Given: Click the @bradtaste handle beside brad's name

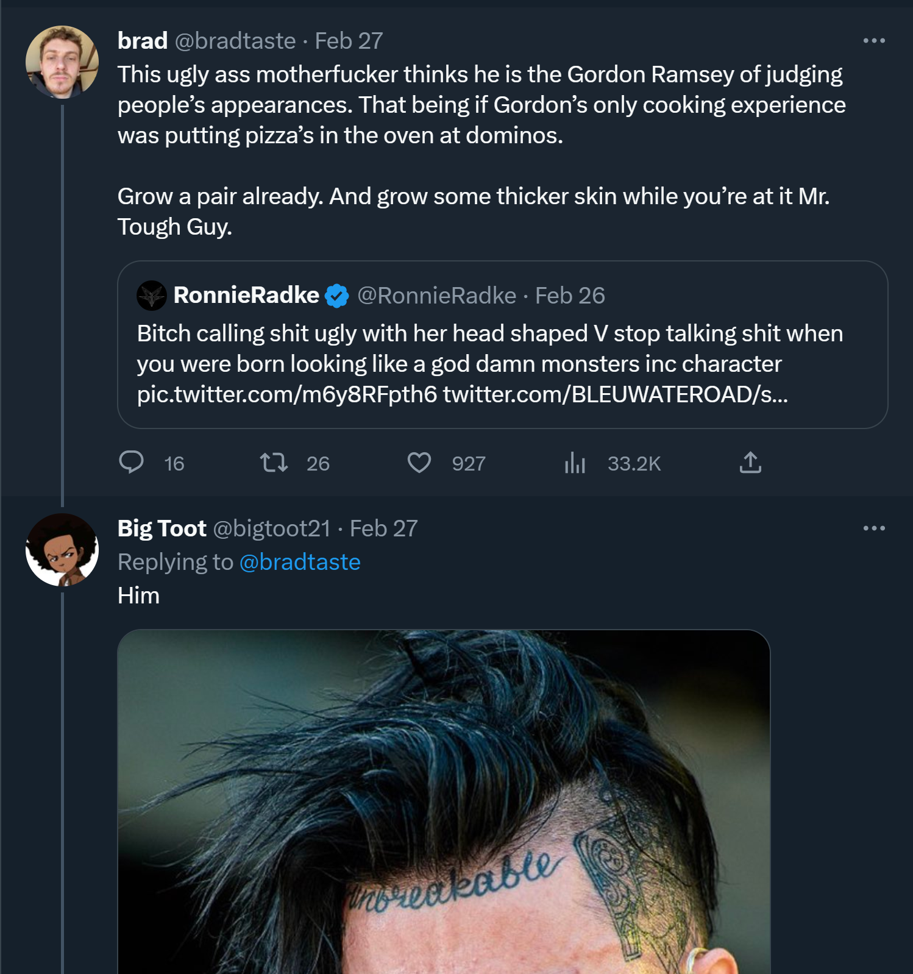Looking at the screenshot, I should coord(235,41).
